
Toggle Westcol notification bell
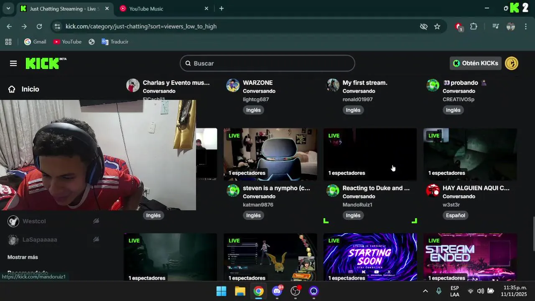[x=96, y=221]
